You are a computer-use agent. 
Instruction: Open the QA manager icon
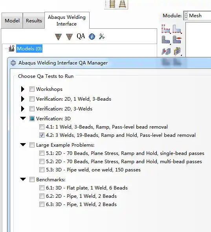click(x=81, y=36)
